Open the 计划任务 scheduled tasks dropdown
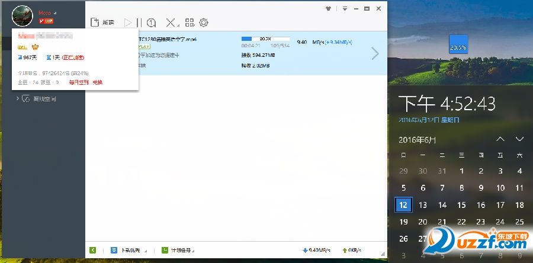Viewport: 533px width, 263px height. coord(178,250)
